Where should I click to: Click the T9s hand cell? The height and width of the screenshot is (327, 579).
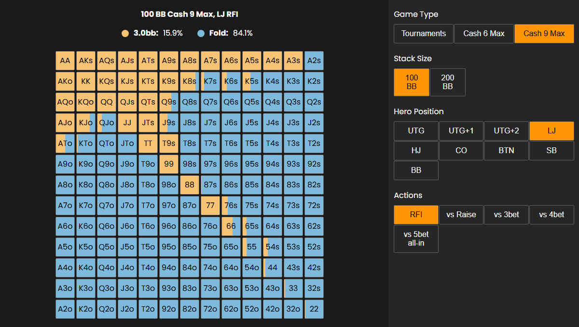[169, 144]
